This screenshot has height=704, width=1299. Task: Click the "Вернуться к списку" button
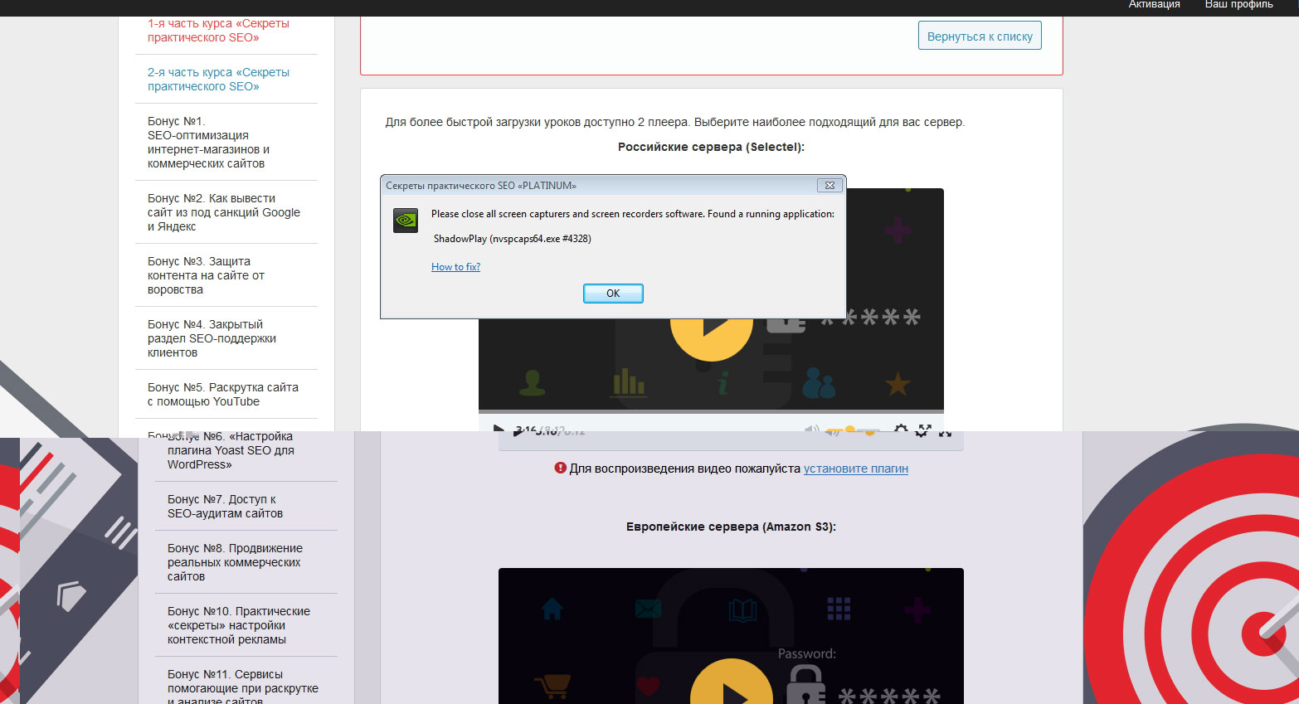980,36
